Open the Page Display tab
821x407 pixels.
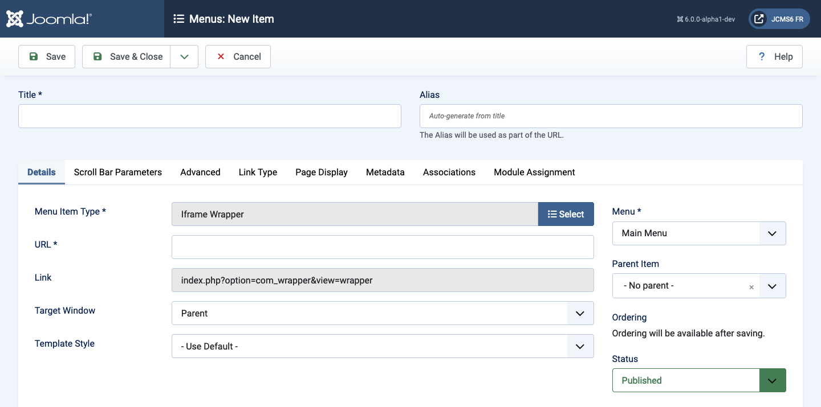(322, 172)
